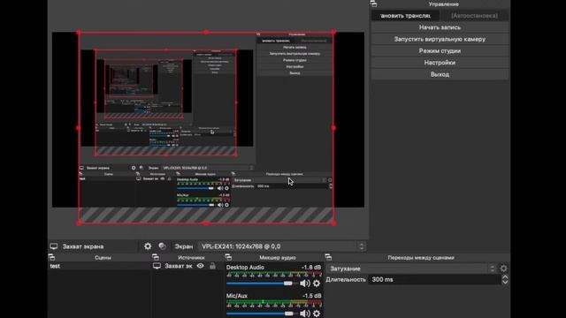Click the Mic/Aux -1.5 dB level value
The image size is (566, 318).
pyautogui.click(x=310, y=296)
